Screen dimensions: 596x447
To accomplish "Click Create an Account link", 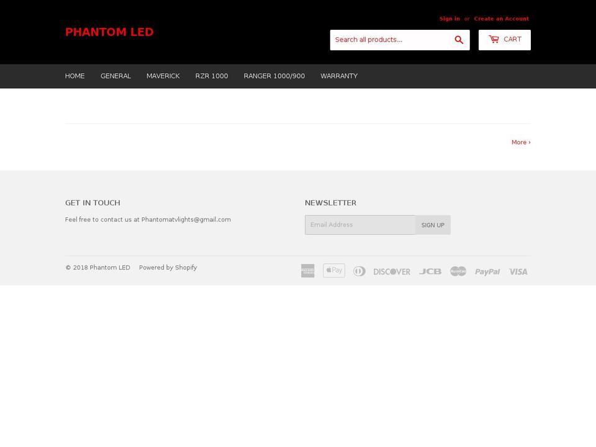I will [502, 19].
